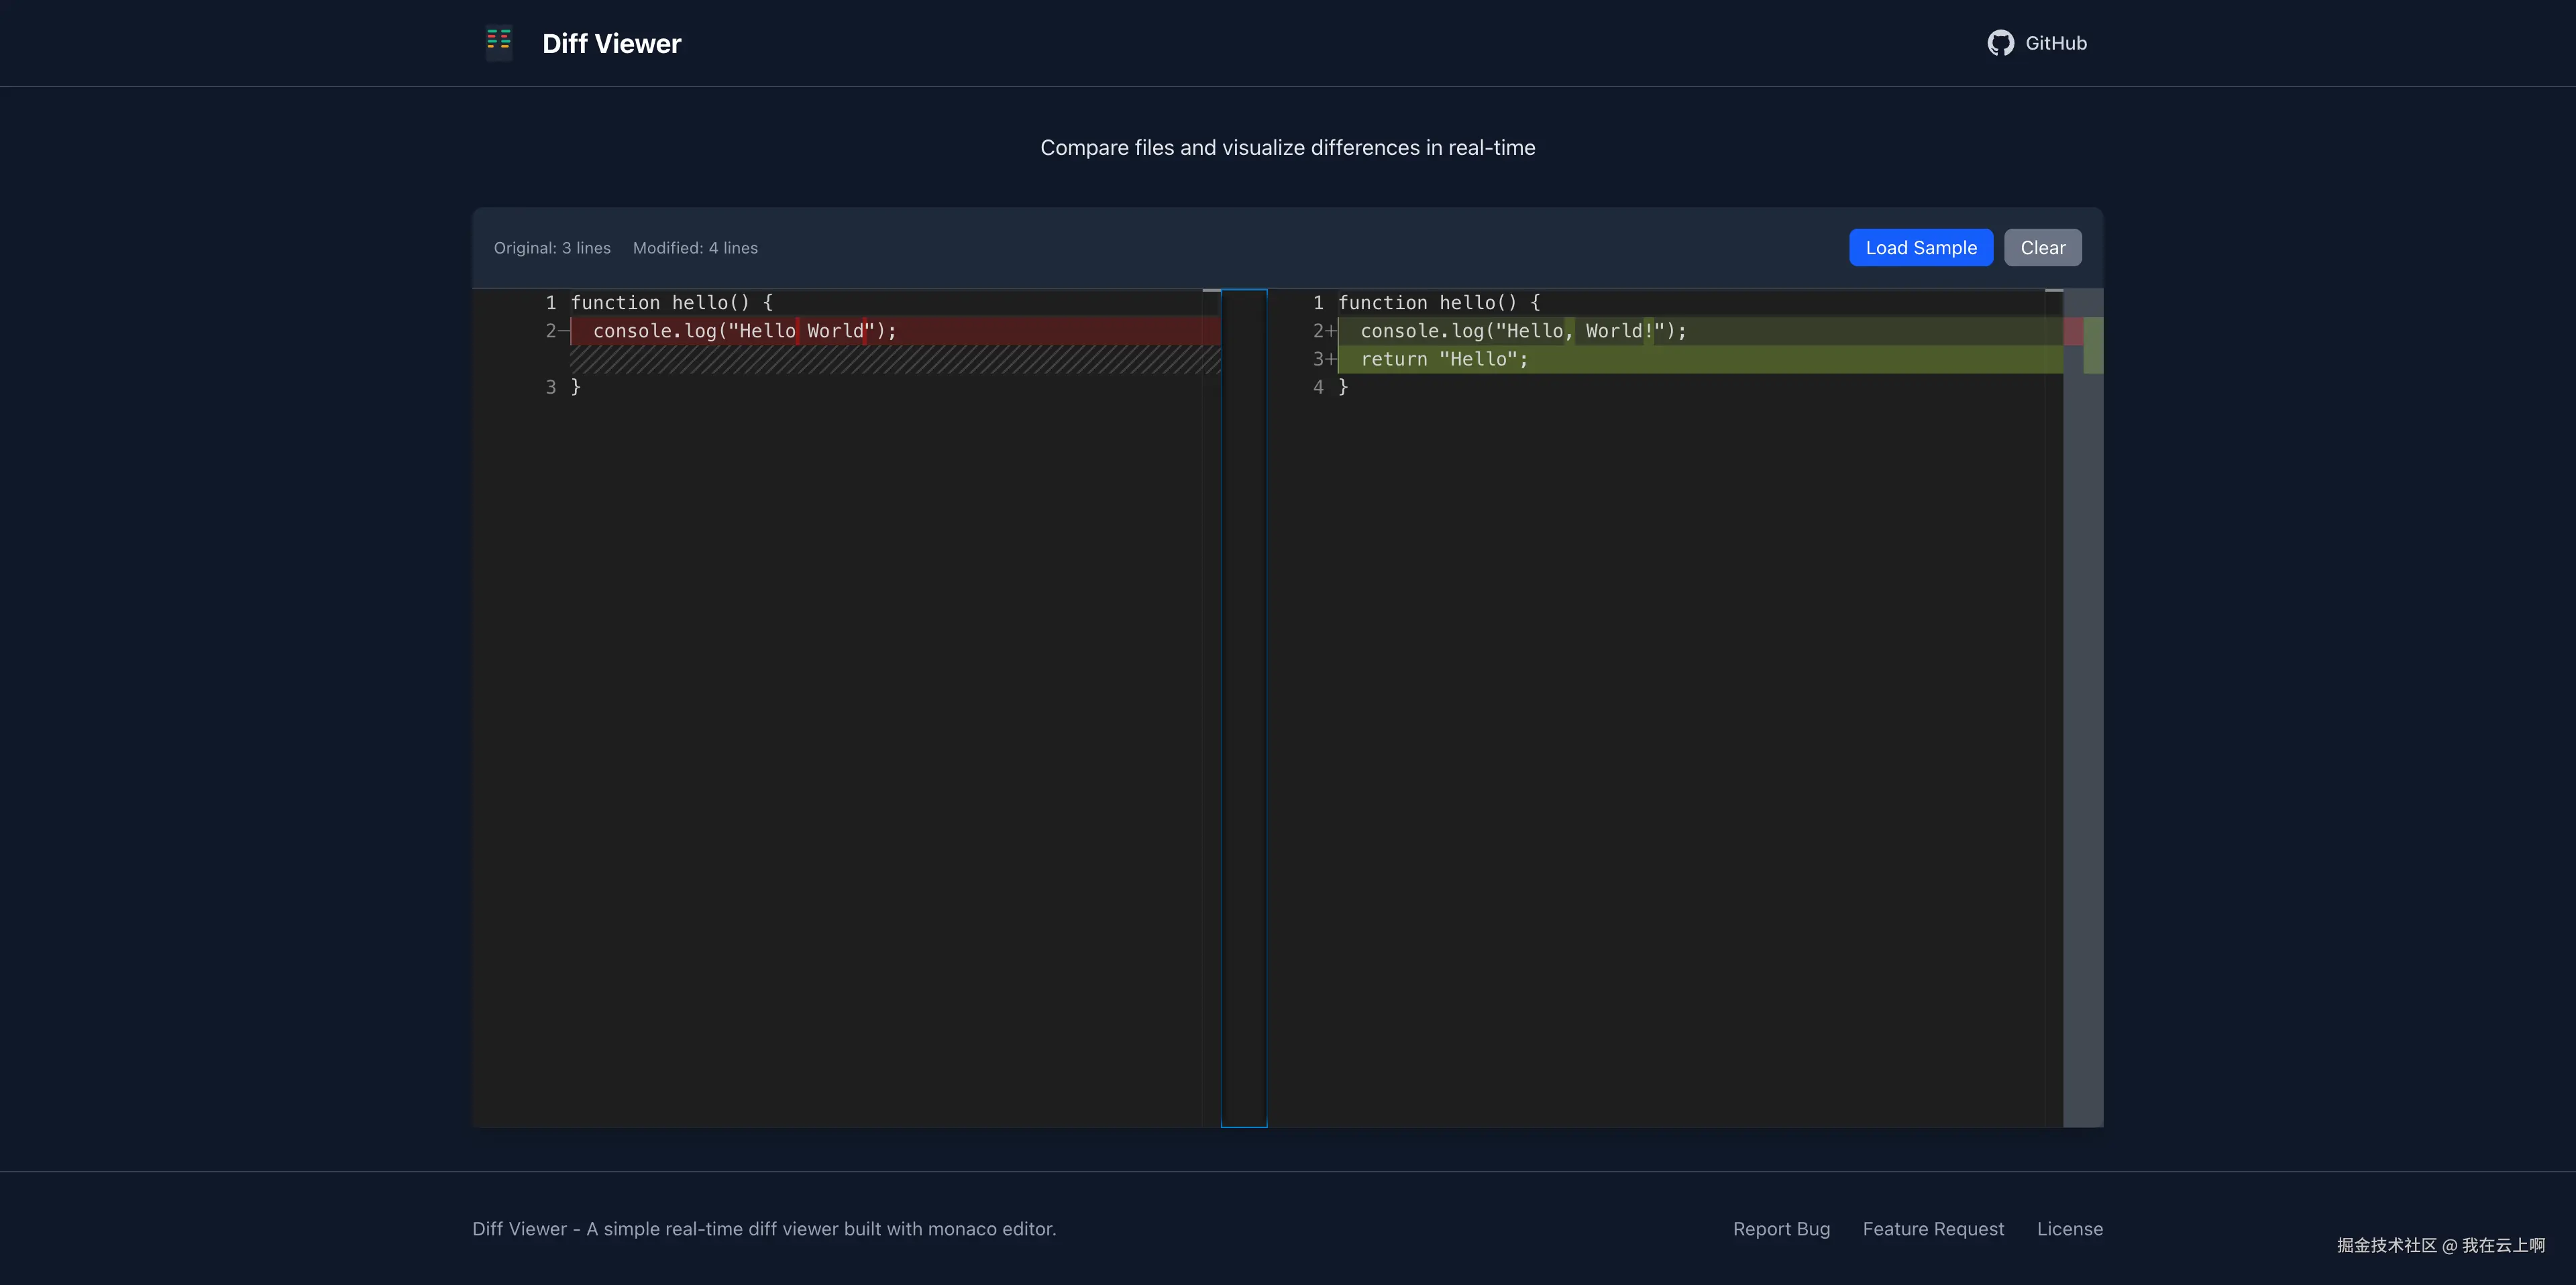Open the Feature Request link
2576x1285 pixels.
1933,1229
